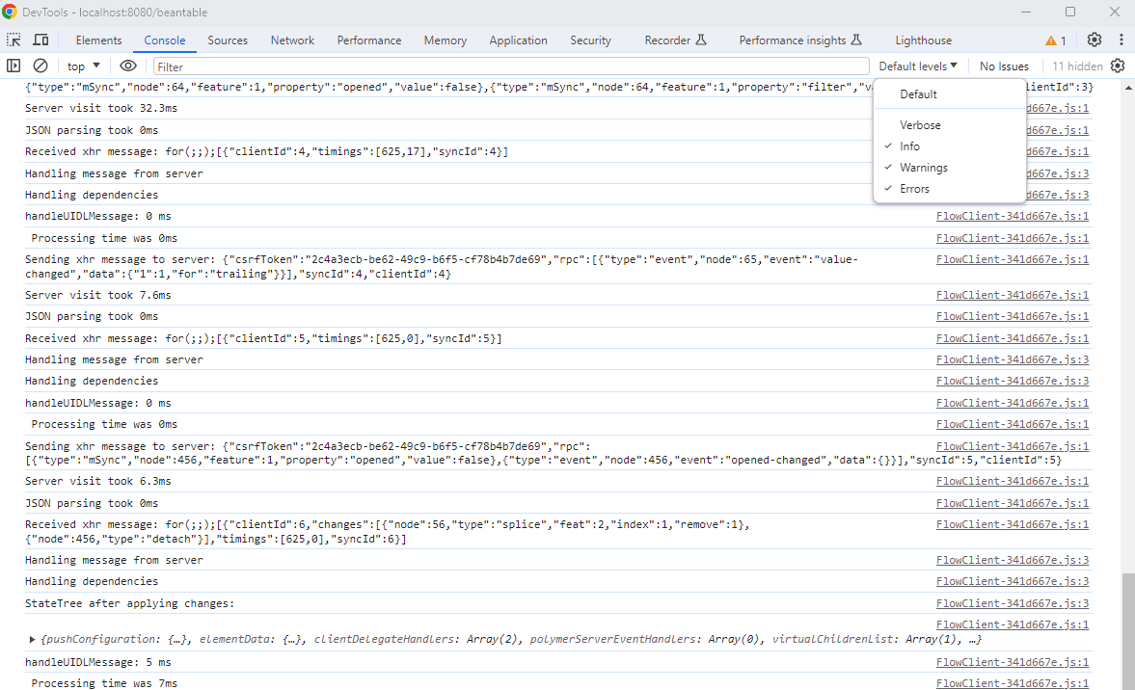The image size is (1135, 690).
Task: Open the Lighthouse tab
Action: [923, 40]
